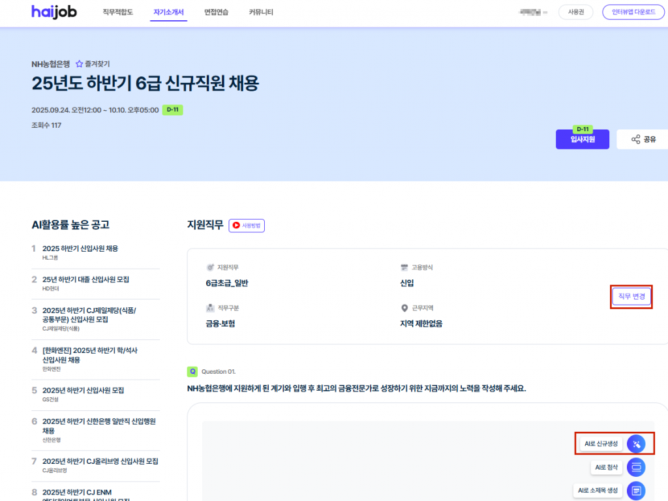The height and width of the screenshot is (501, 668).
Task: Open the 커뮤니티 menu
Action: (261, 12)
